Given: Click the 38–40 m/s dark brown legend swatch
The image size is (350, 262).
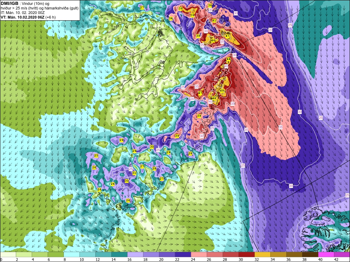Looking at the screenshot, I should tap(310, 255).
